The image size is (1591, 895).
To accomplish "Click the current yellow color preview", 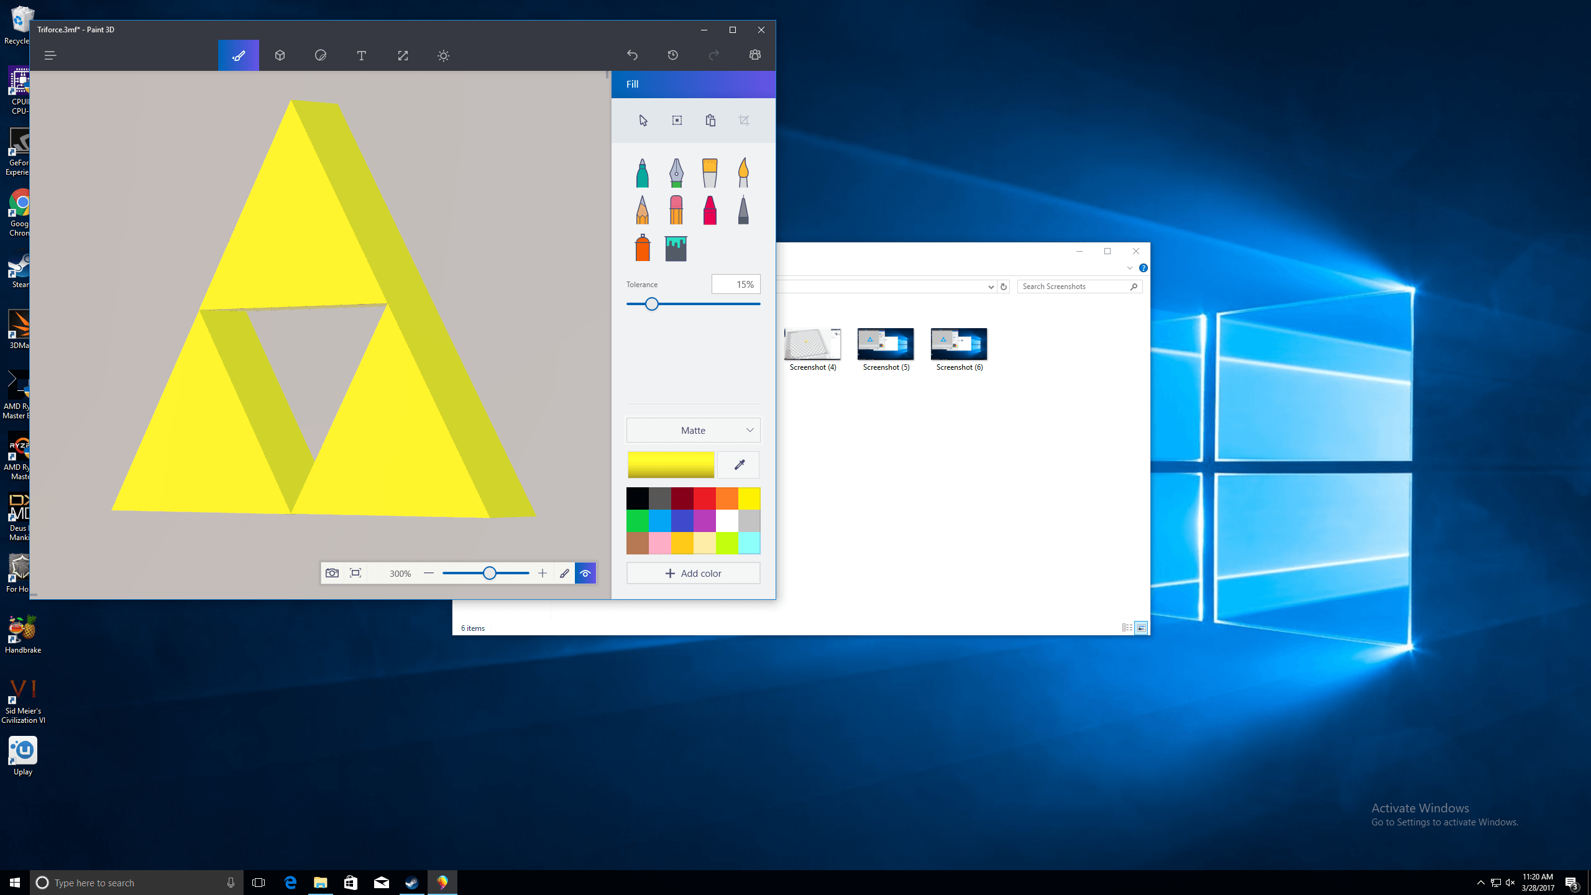I will [671, 465].
